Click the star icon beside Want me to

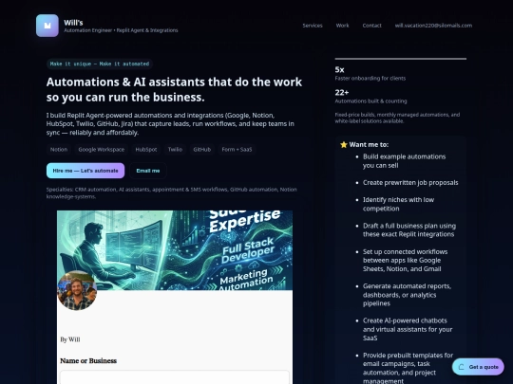click(x=344, y=145)
